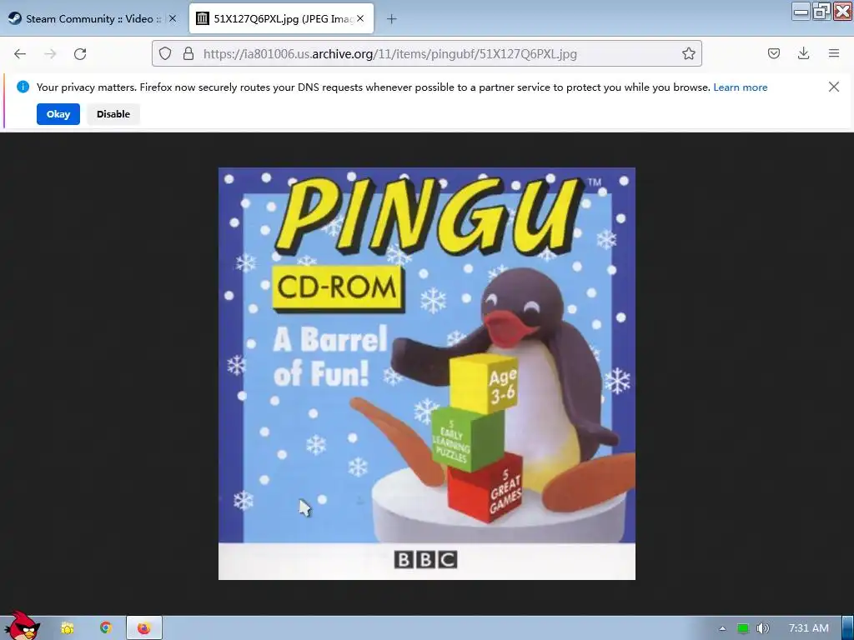Open the Angry Birds start button

(x=22, y=626)
